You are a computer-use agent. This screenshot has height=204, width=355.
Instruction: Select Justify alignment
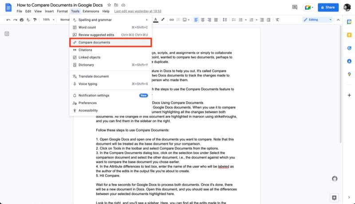click(x=216, y=20)
